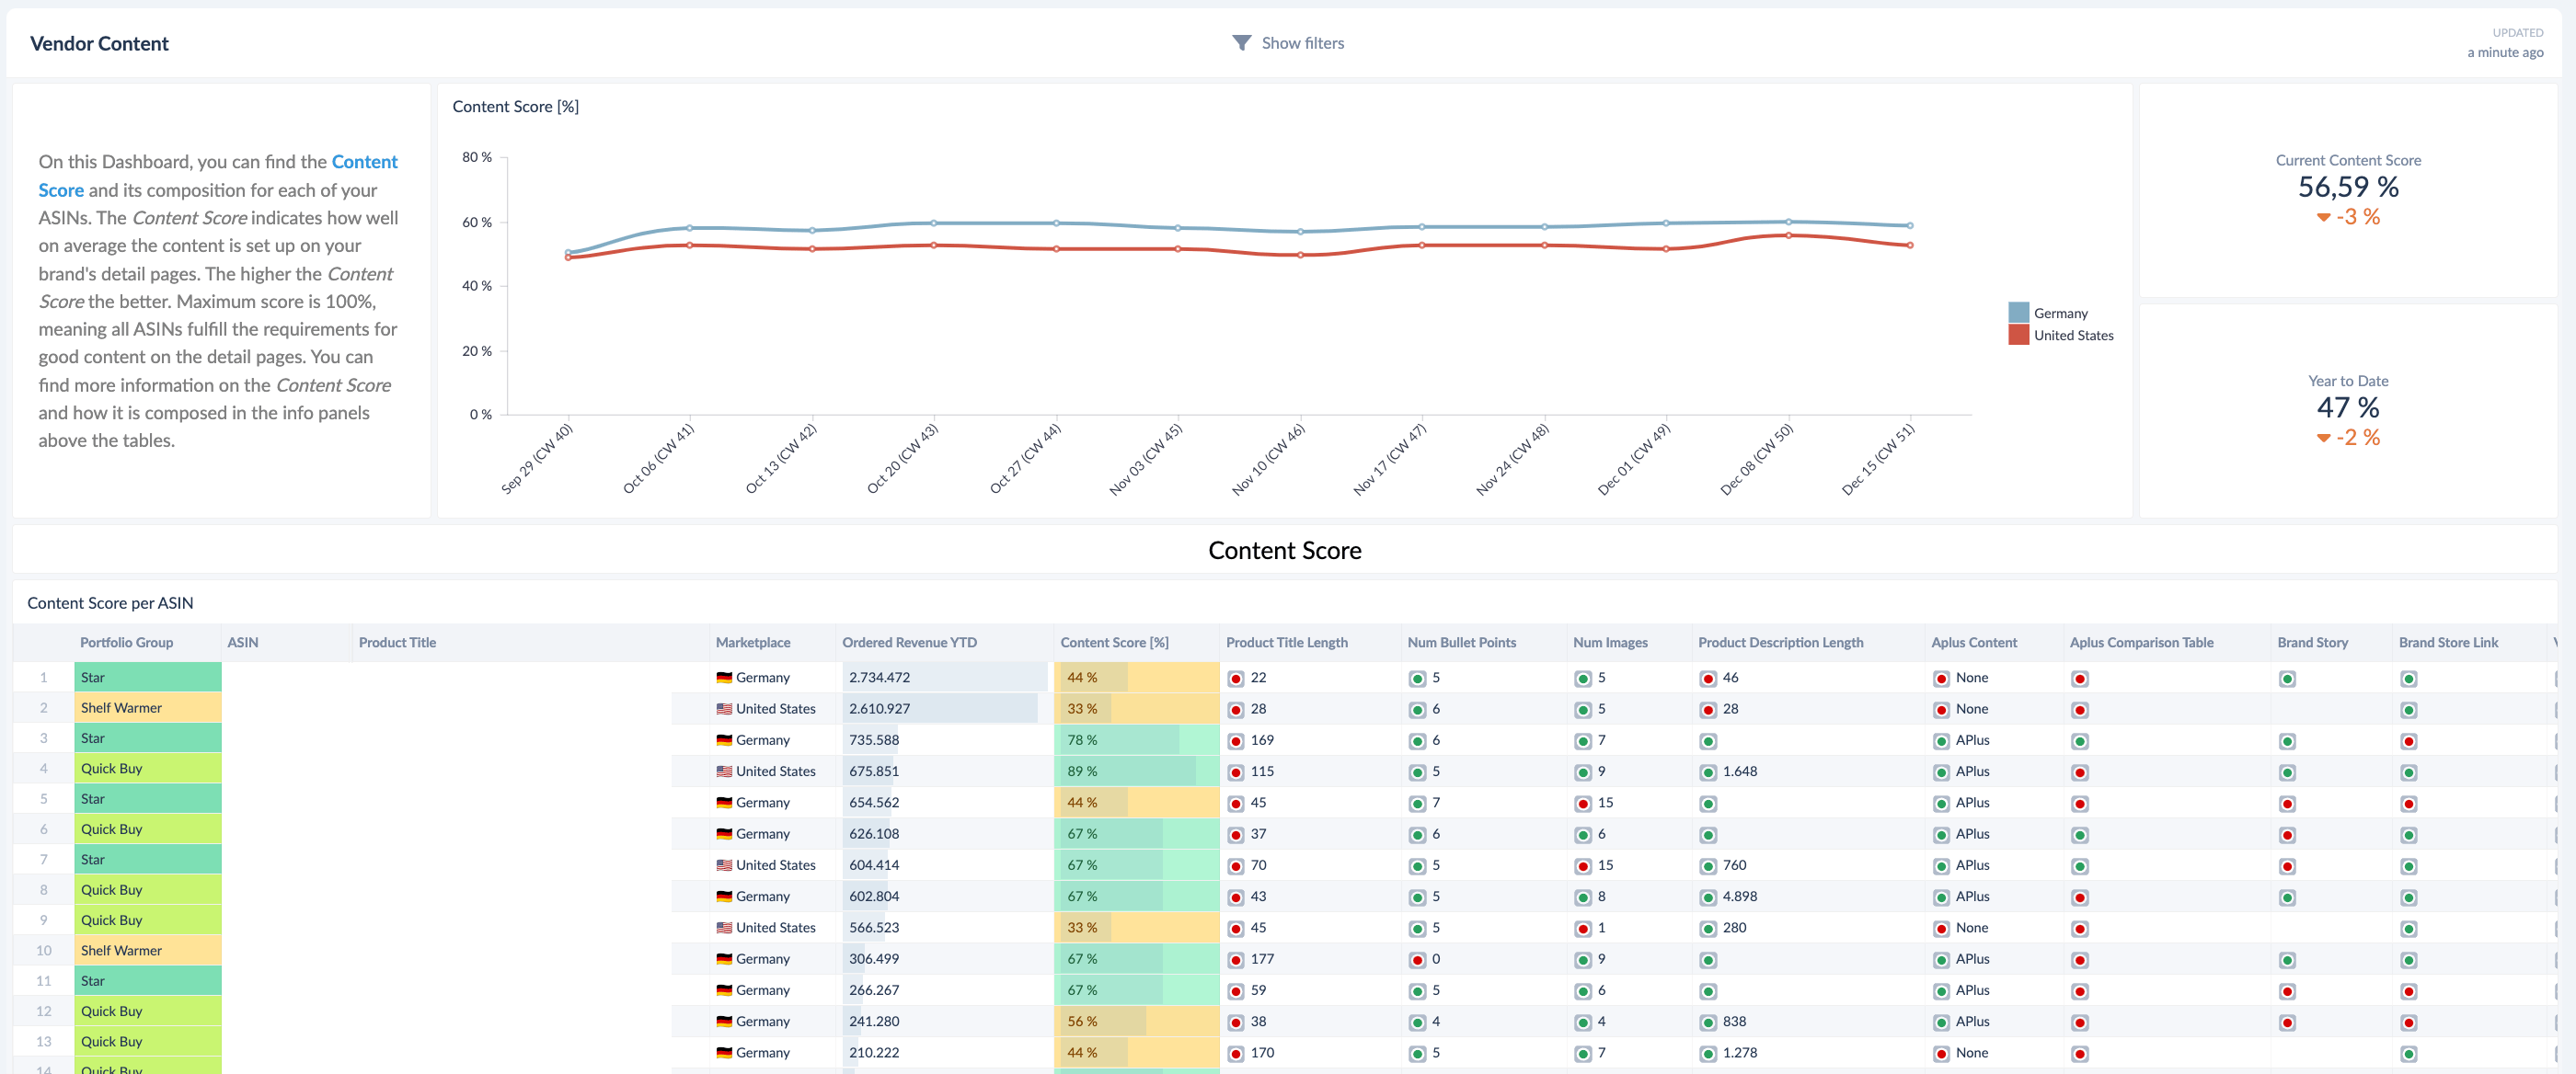
Task: Sort by Ordered Revenue YTD column header
Action: pyautogui.click(x=909, y=643)
